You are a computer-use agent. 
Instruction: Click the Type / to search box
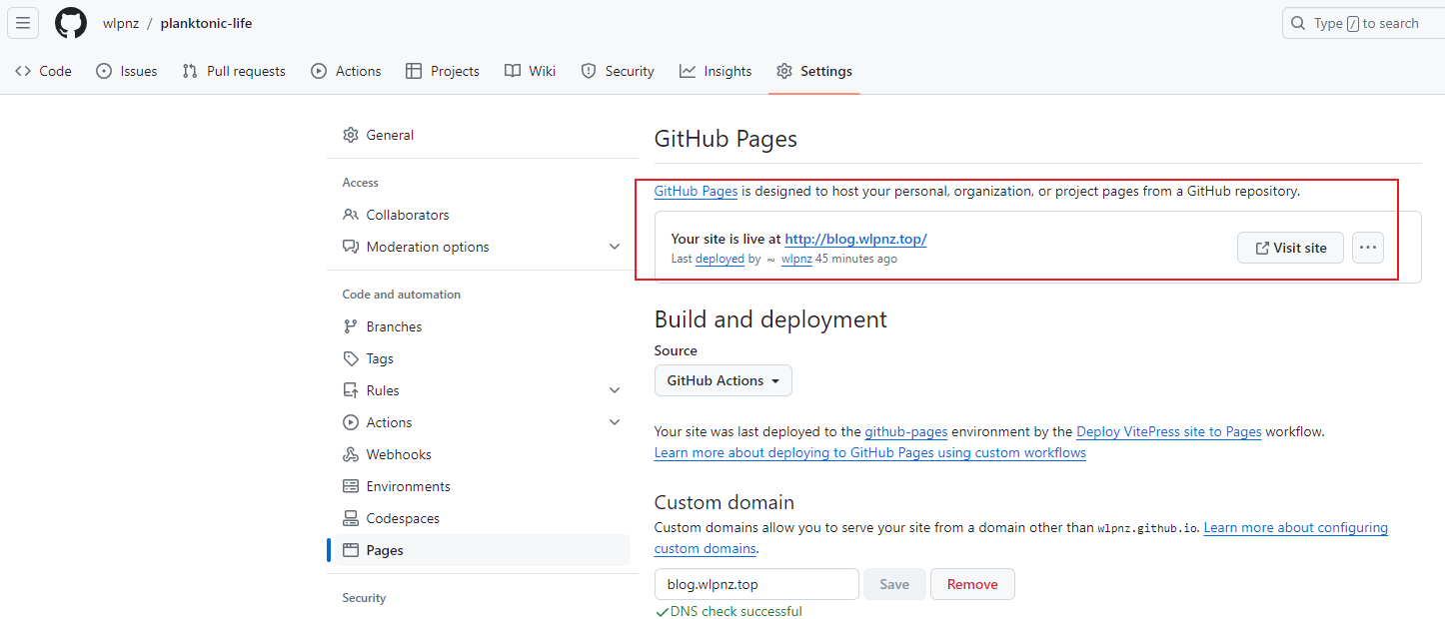point(1363,23)
